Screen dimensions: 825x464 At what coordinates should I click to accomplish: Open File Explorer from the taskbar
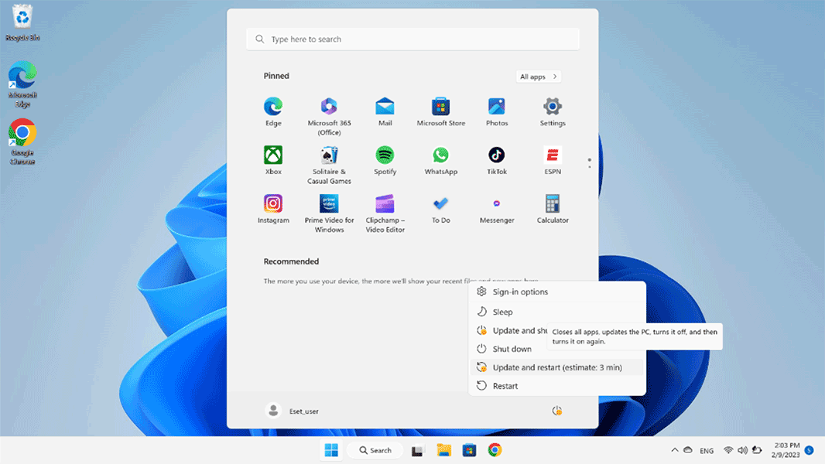tap(443, 450)
